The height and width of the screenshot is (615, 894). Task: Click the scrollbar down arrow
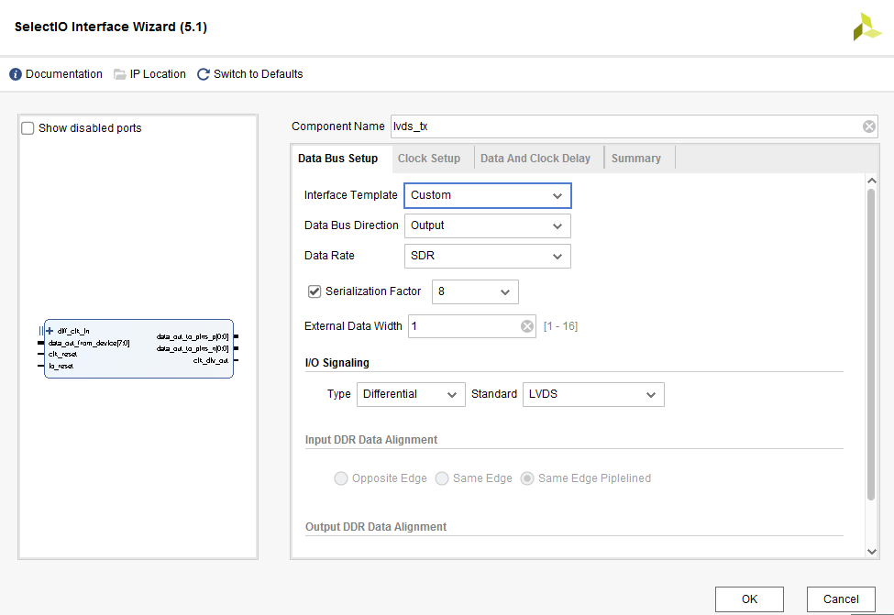tap(871, 551)
